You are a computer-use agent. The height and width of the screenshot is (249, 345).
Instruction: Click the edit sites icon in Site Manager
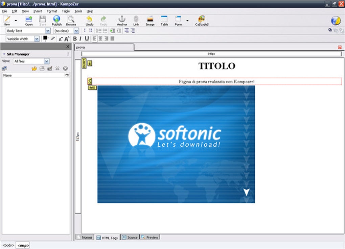pyautogui.click(x=4, y=69)
